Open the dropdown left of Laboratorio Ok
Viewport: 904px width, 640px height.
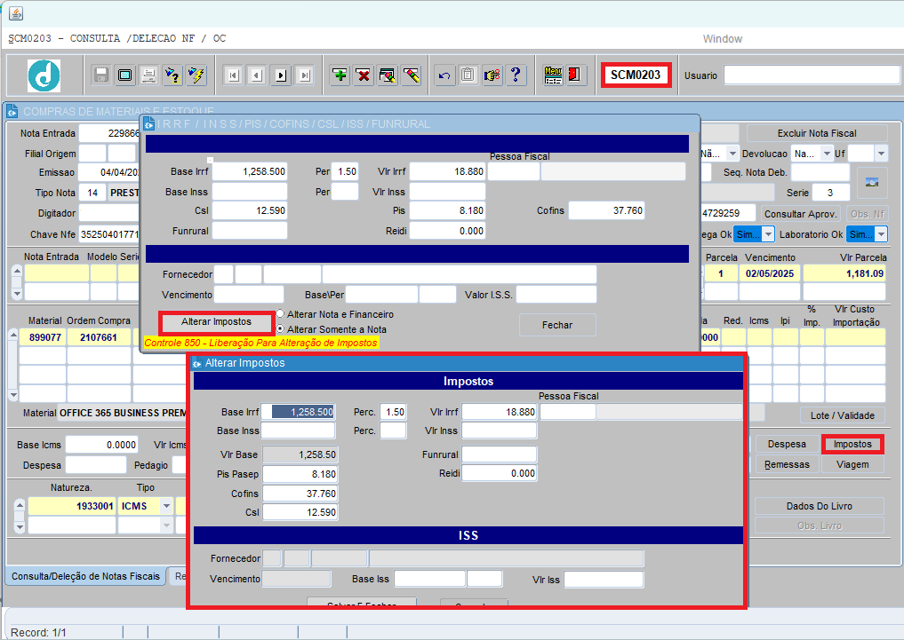pyautogui.click(x=769, y=234)
